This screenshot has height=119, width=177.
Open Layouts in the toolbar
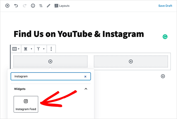pyautogui.click(x=62, y=6)
